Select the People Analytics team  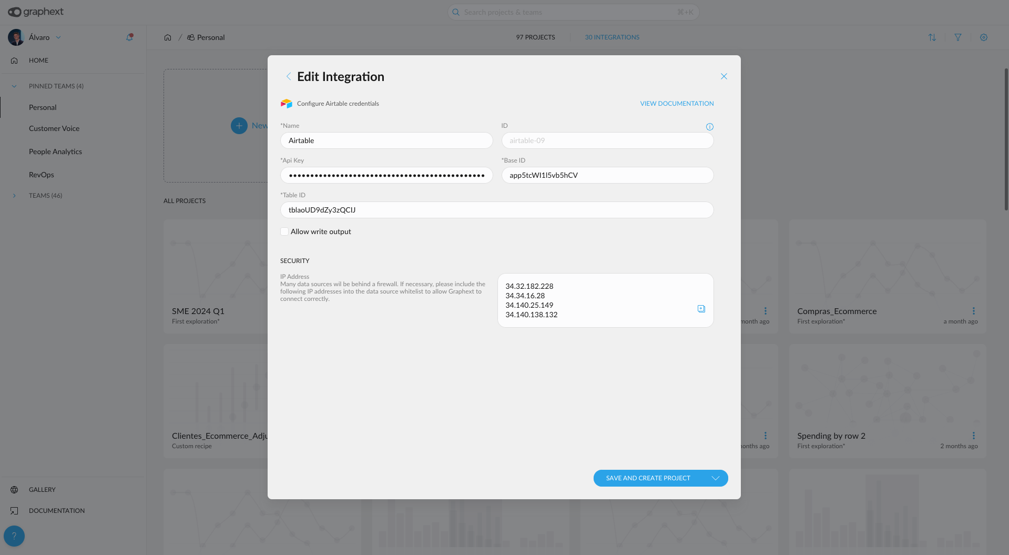55,152
